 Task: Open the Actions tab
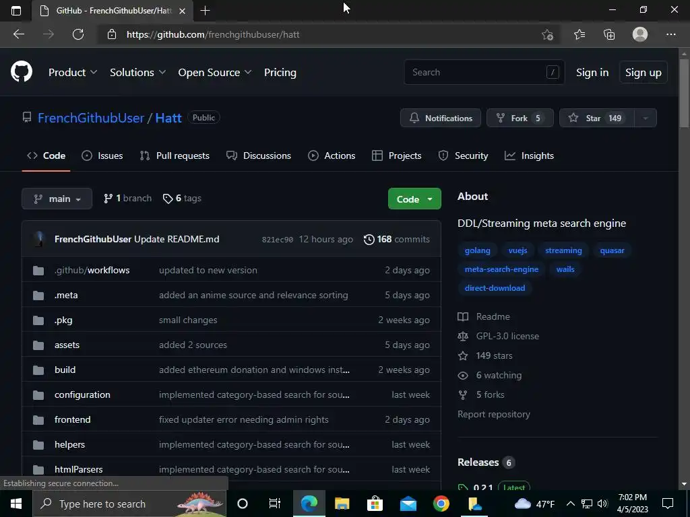[332, 156]
